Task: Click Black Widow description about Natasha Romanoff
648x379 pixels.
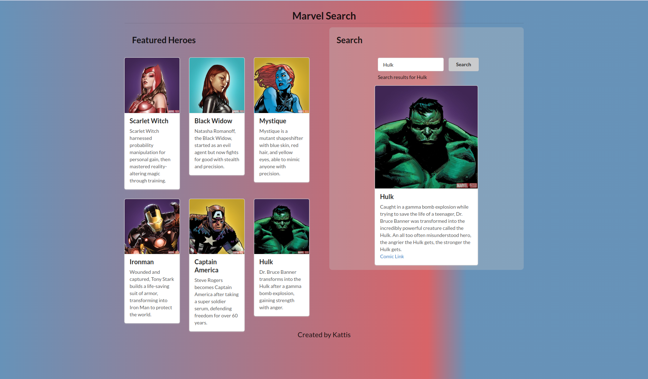Action: coord(217,149)
